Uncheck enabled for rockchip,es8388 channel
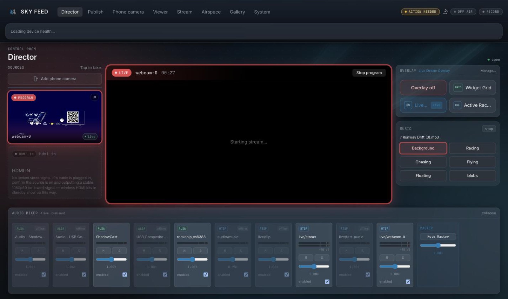The image size is (508, 299). click(x=205, y=275)
